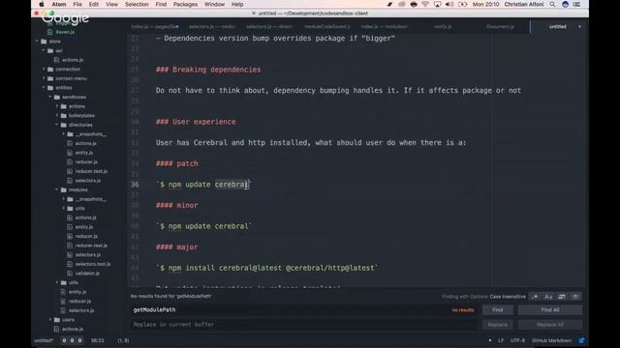Open the Selection menu
620x348 pixels.
pyautogui.click(x=137, y=4)
